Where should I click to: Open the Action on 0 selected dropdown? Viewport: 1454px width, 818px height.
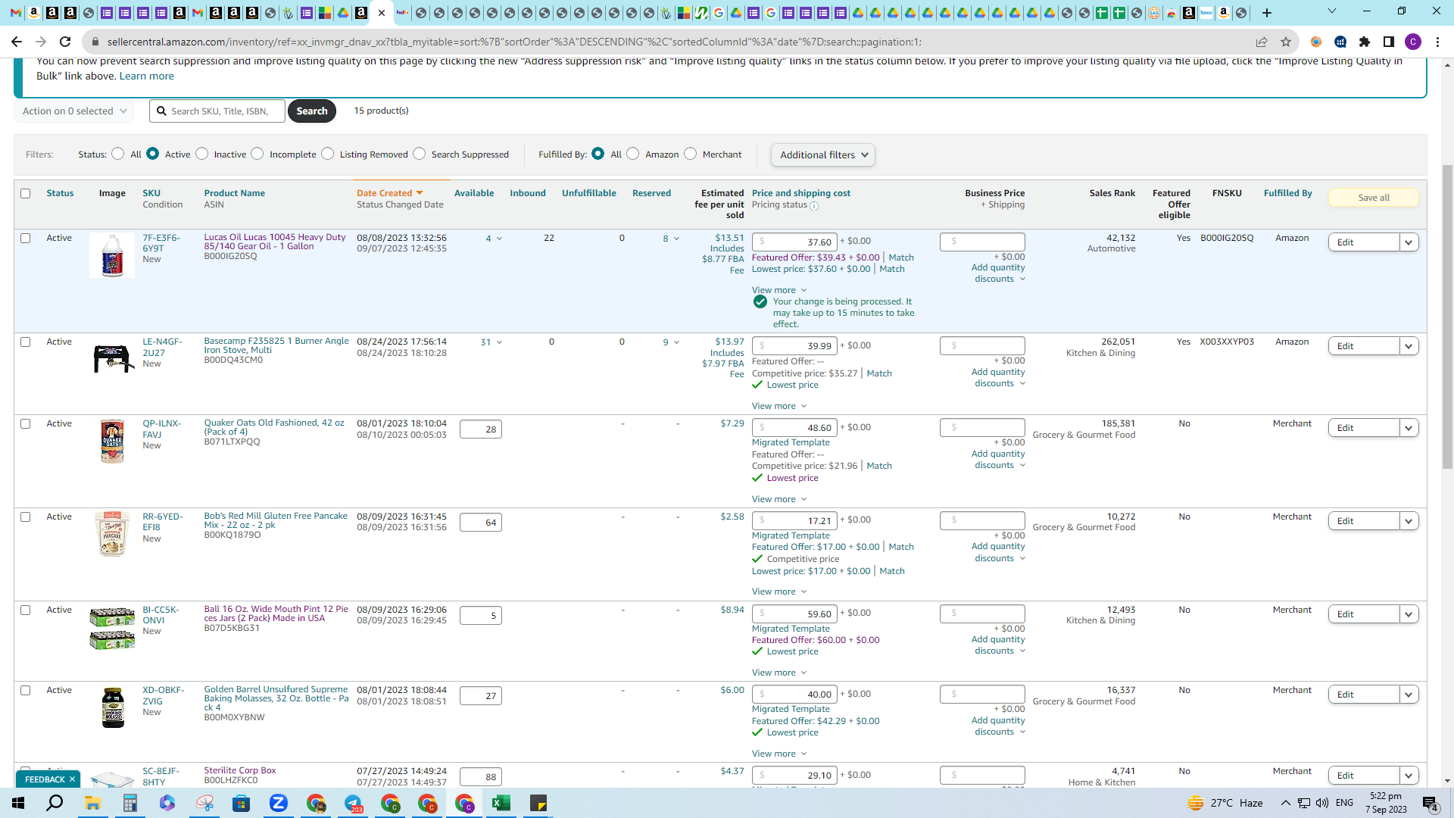tap(74, 111)
